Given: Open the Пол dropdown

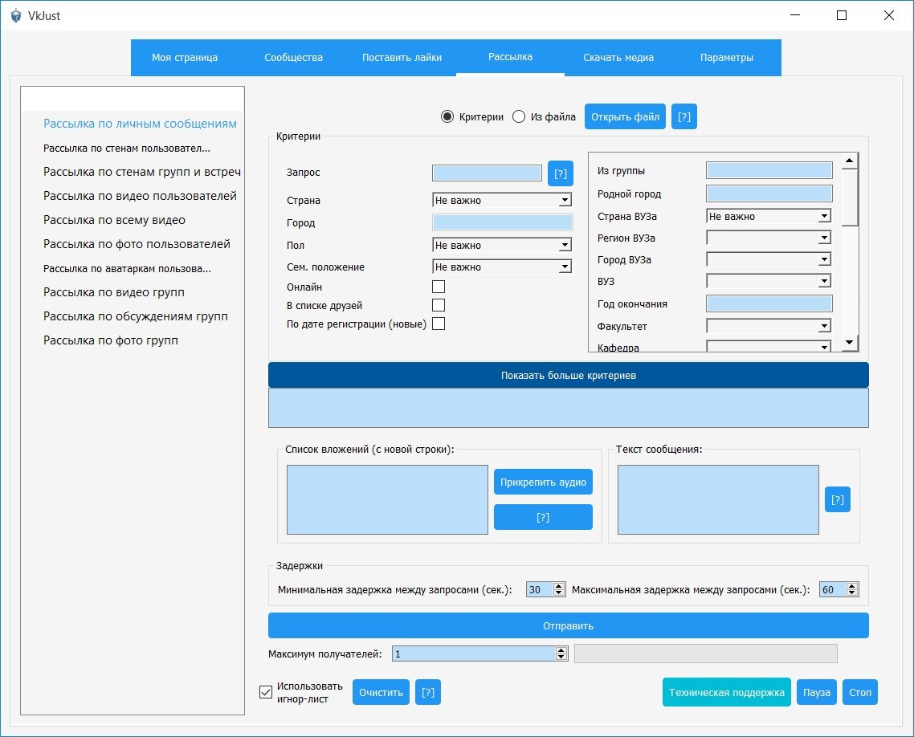Looking at the screenshot, I should [502, 246].
